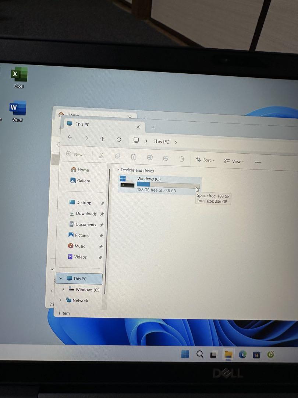298x398 pixels.
Task: Click the Share toolbar icon
Action: [x=166, y=158]
